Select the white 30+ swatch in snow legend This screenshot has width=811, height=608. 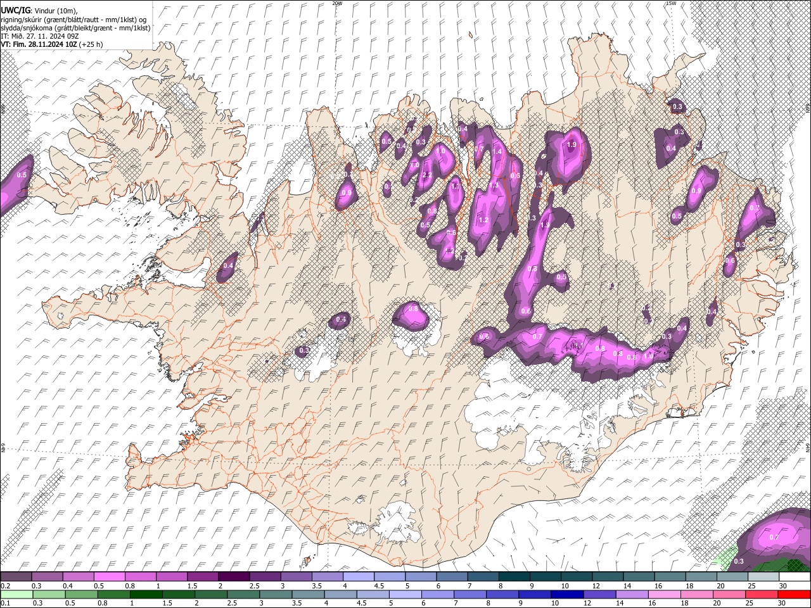pos(795,577)
